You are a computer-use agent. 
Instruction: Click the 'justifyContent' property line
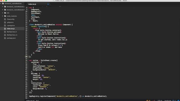pyautogui.click(x=44, y=66)
